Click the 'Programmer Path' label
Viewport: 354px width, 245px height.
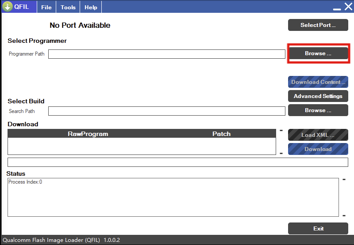[27, 54]
